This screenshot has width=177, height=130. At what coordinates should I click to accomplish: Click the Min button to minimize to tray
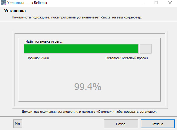(x=18, y=124)
